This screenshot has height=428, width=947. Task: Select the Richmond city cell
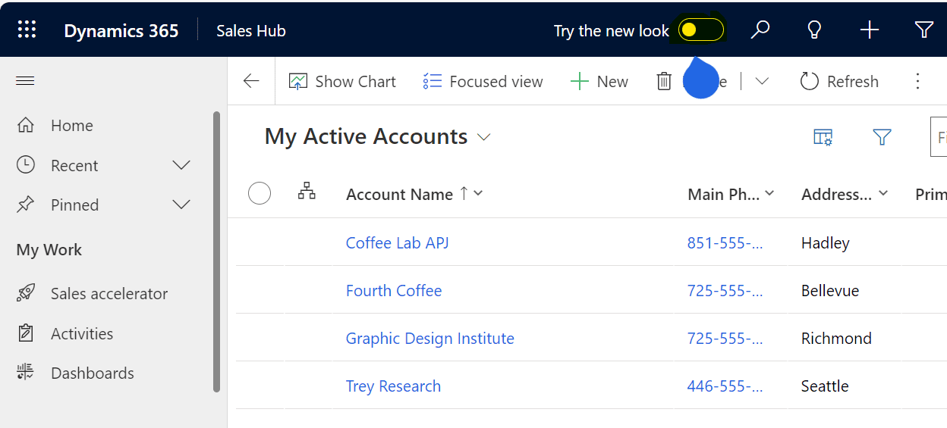(836, 338)
